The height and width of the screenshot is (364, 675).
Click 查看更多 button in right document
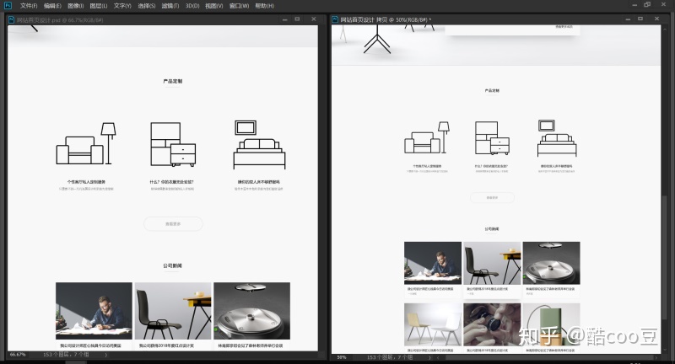(492, 197)
